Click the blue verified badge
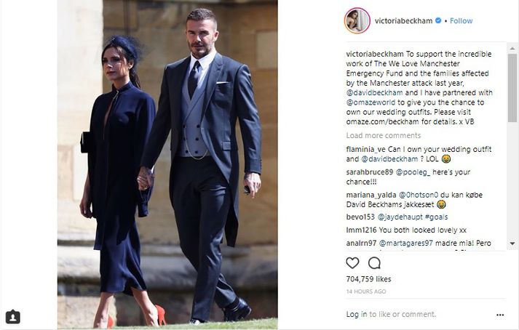519x330 pixels. (438, 20)
